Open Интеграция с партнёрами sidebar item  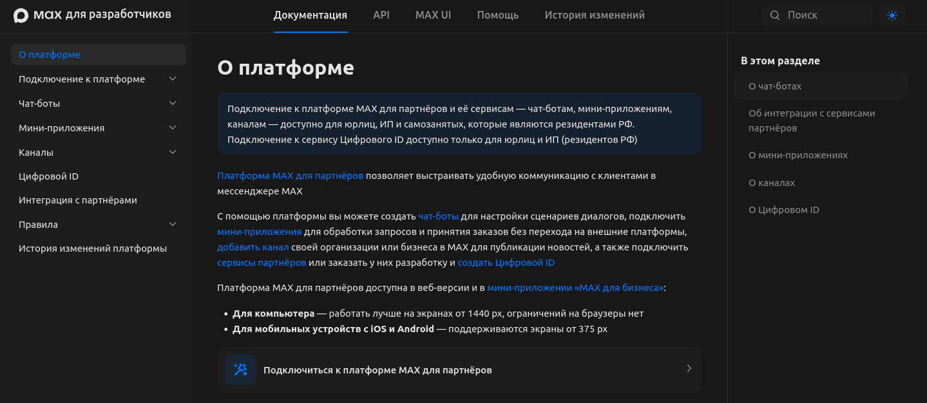(78, 200)
